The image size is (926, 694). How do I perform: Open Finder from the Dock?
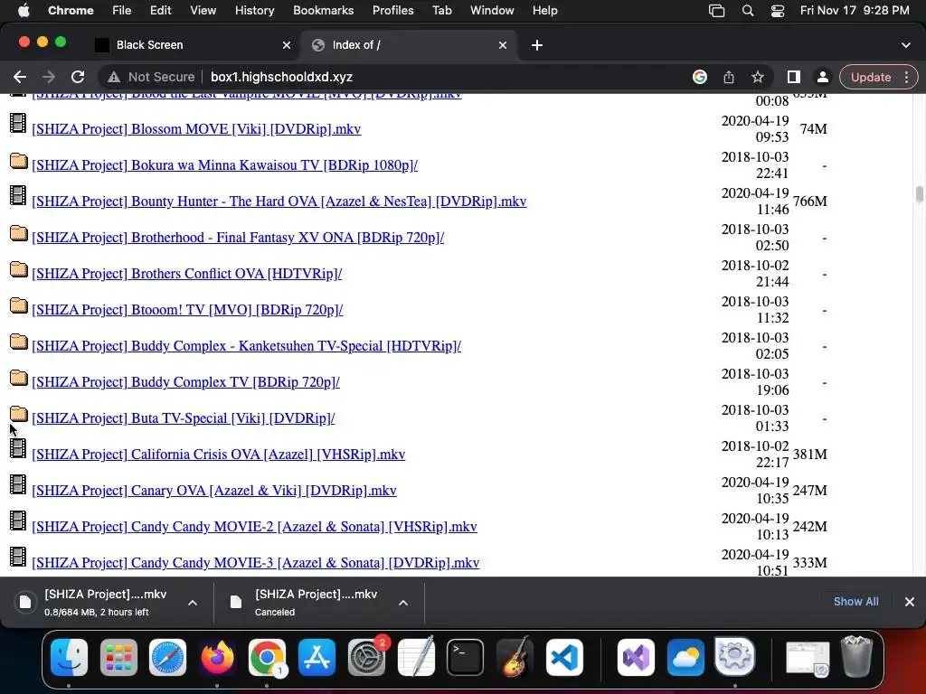tap(69, 657)
